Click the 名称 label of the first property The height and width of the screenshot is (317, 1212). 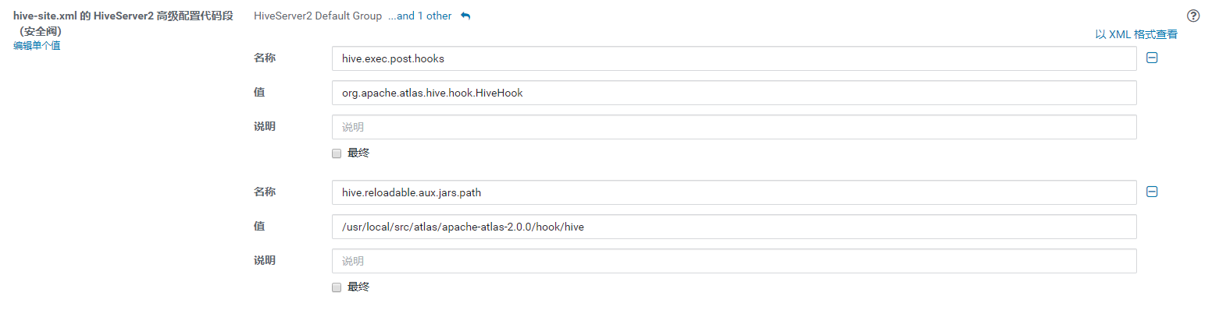(x=265, y=58)
